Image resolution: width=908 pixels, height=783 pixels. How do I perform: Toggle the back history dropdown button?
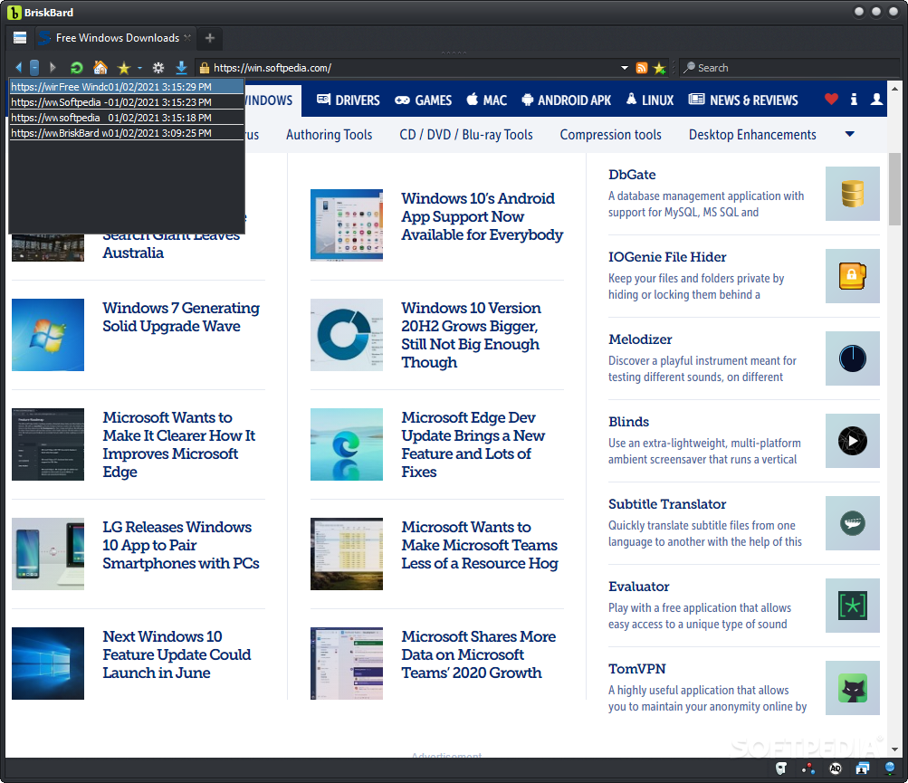(34, 68)
